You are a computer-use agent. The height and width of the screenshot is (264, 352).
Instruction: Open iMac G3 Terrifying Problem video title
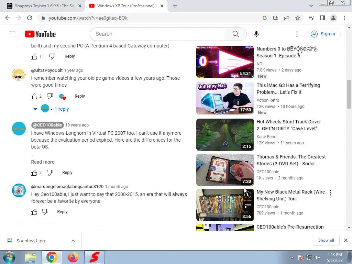click(288, 89)
